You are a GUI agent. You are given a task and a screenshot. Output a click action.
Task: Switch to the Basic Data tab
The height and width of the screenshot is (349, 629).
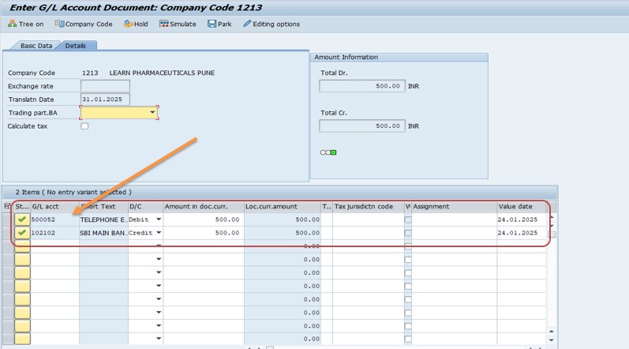point(36,46)
